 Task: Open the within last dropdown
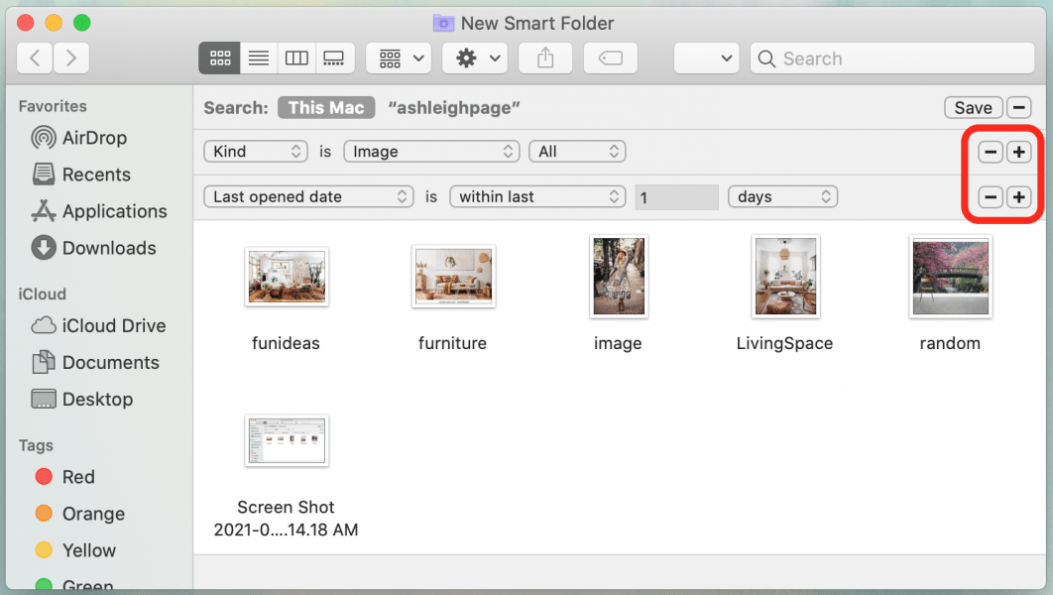pos(537,196)
